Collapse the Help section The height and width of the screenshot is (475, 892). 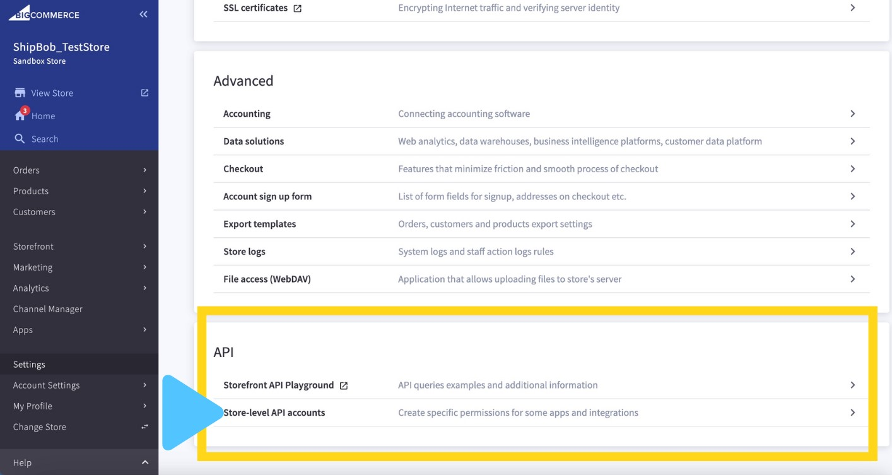pyautogui.click(x=143, y=462)
